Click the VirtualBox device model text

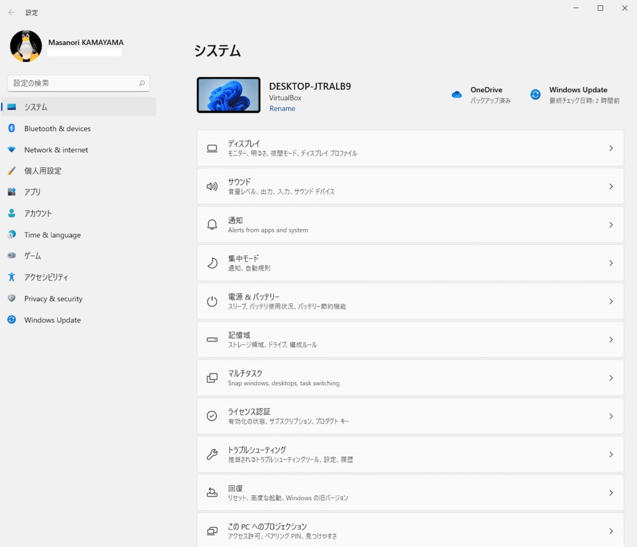285,98
